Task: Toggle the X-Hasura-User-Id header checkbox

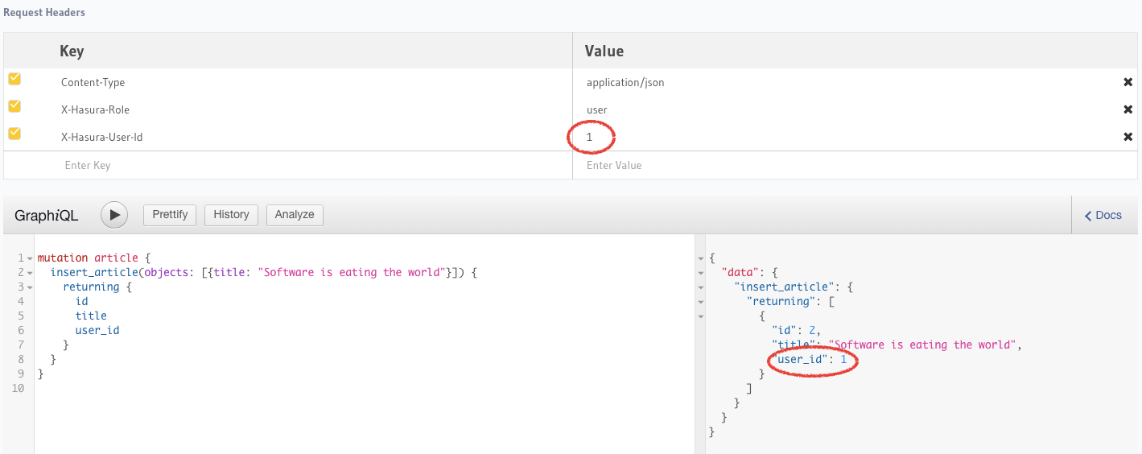Action: 14,134
